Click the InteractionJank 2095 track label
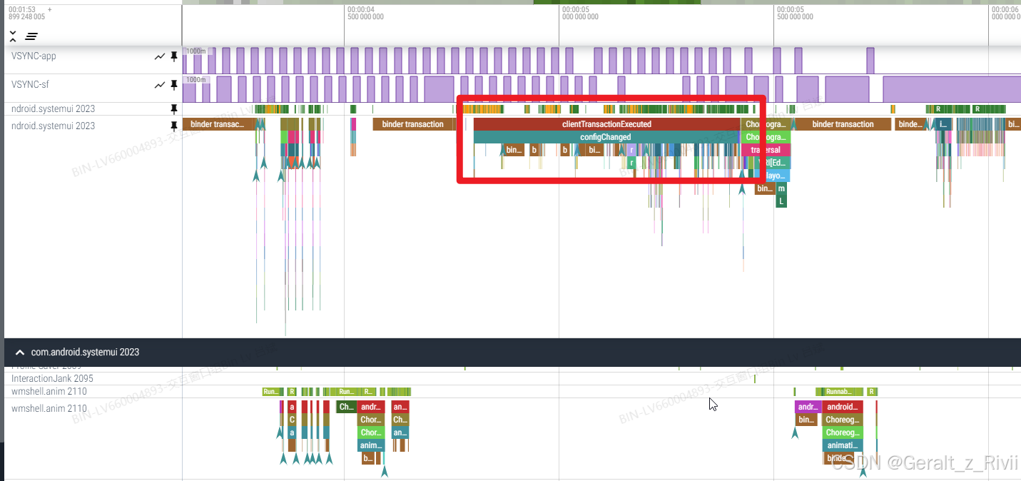Image resolution: width=1021 pixels, height=481 pixels. [x=52, y=378]
